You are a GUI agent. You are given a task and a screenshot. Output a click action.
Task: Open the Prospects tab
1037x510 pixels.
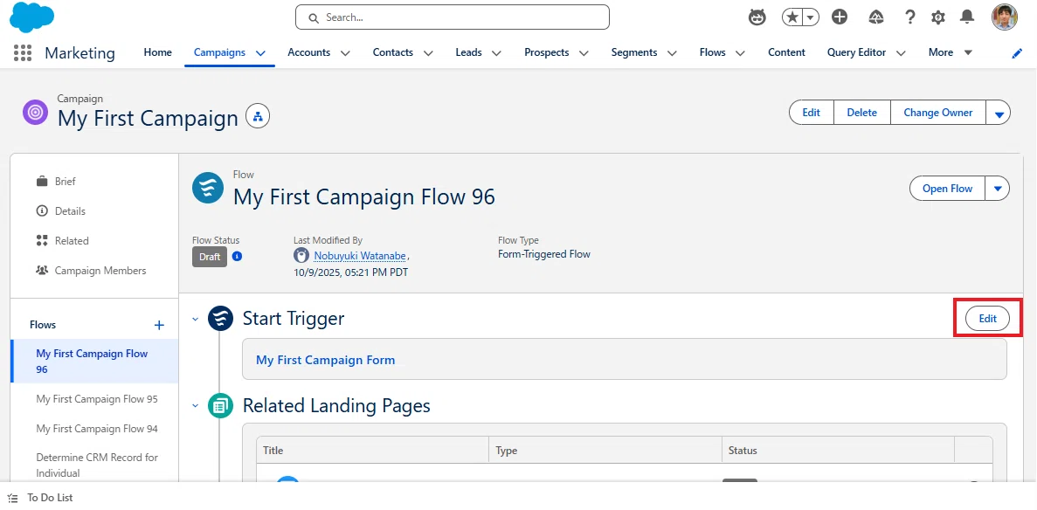pyautogui.click(x=546, y=52)
